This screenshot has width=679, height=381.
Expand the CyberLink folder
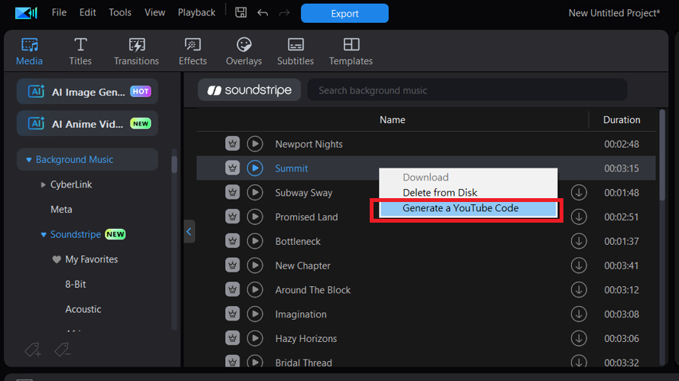44,184
